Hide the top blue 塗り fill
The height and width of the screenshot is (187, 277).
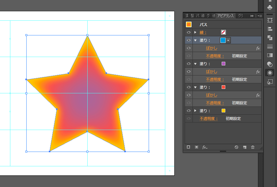click(188, 40)
